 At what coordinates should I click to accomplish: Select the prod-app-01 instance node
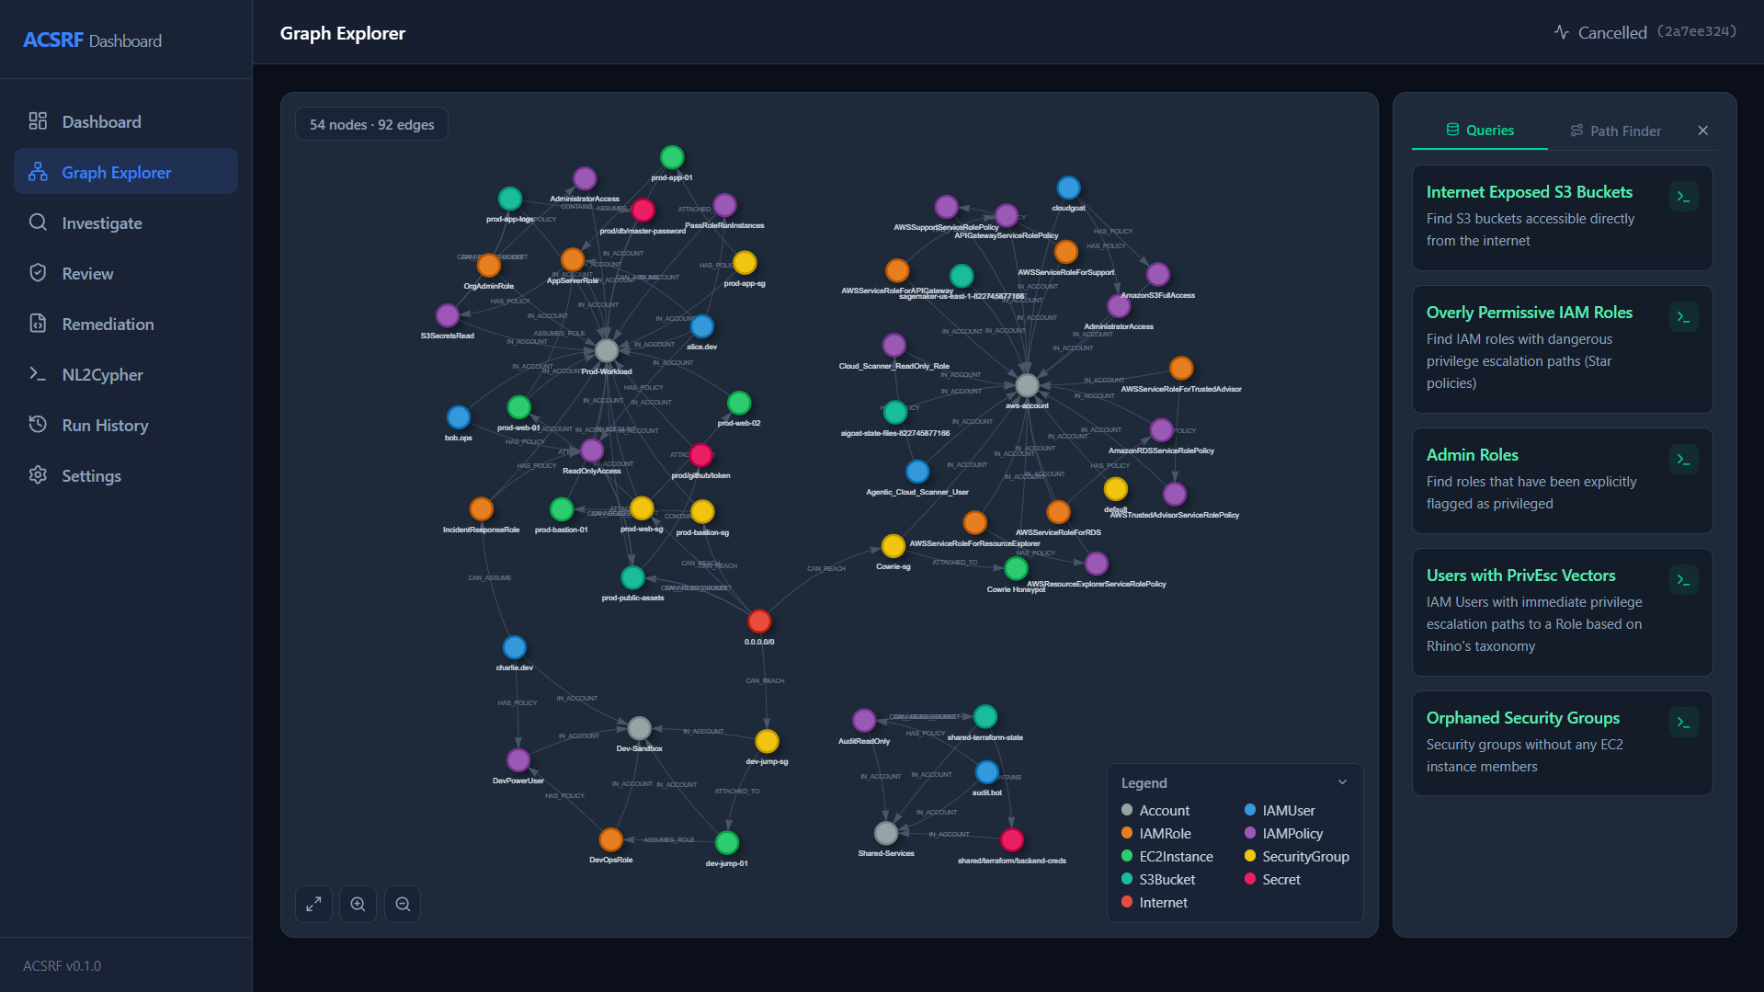pos(672,157)
